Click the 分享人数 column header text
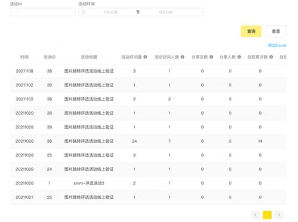Screen dimensions: 298x222 [228, 57]
